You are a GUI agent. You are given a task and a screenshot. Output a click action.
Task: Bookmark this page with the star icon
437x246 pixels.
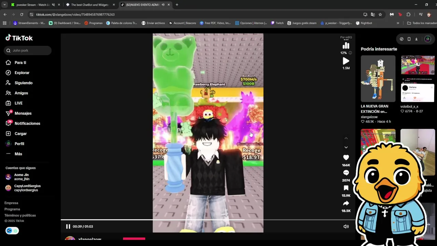click(380, 14)
